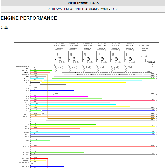The width and height of the screenshot is (165, 168).
Task: Click the F34 ground symbol
Action: click(152, 66)
